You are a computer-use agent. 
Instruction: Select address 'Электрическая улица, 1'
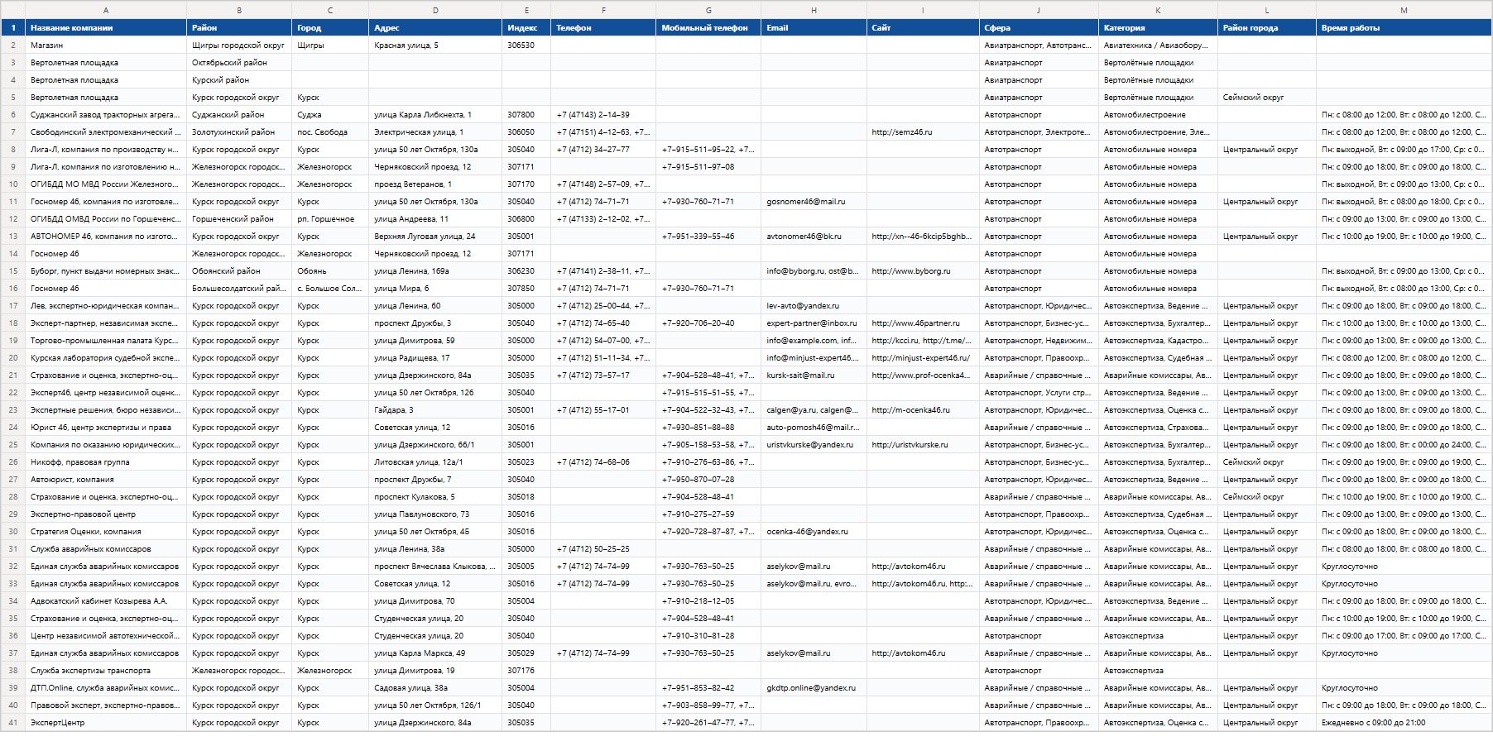435,132
